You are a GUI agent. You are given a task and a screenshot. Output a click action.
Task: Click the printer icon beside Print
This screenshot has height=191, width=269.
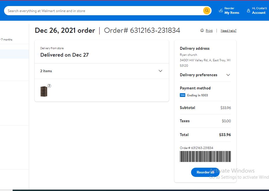point(202,30)
